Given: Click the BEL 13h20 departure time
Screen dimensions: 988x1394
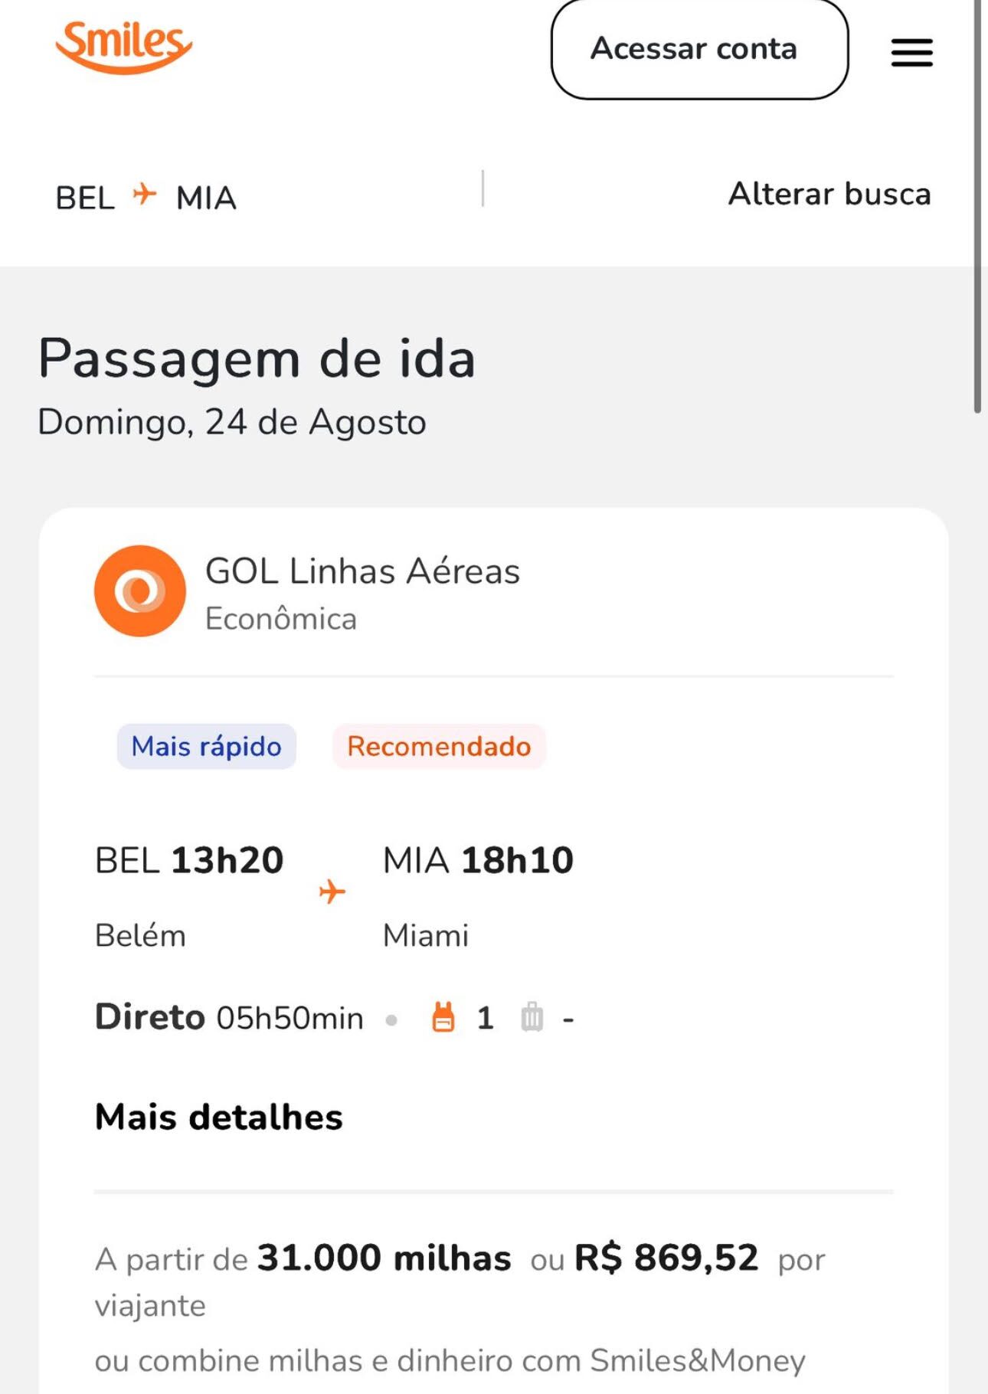Looking at the screenshot, I should pyautogui.click(x=189, y=860).
